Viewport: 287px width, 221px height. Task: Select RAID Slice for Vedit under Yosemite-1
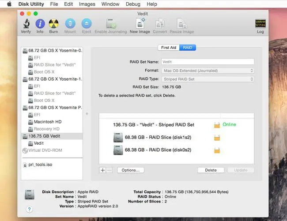point(52,94)
